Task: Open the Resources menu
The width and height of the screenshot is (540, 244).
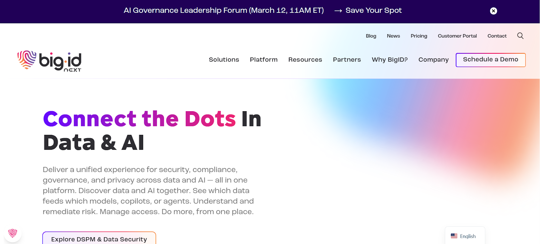Action: [x=305, y=60]
